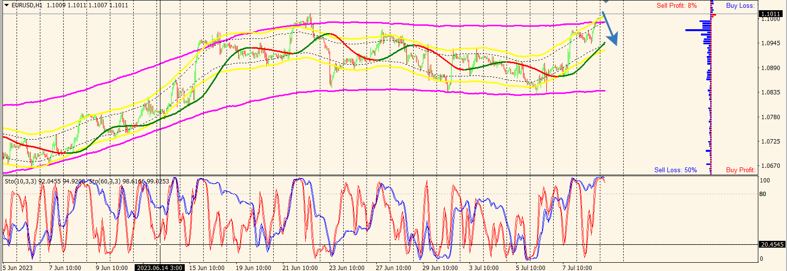Click the 1.0945 price axis label
This screenshot has width=787, height=271.
click(x=770, y=43)
